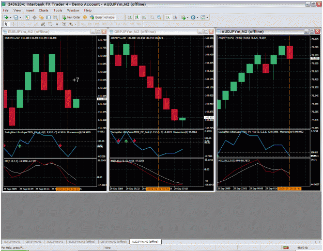Activate the GBPJPYm,M2 (offline) window title
Viewport: 323px width, 251px height.
point(135,32)
